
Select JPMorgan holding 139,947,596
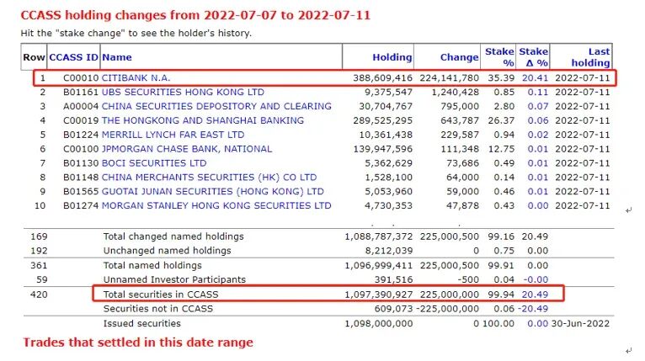[x=382, y=149]
